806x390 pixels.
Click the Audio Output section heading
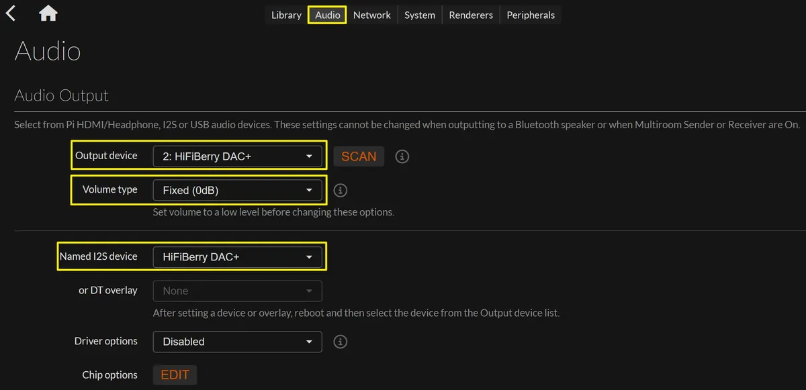(x=62, y=95)
